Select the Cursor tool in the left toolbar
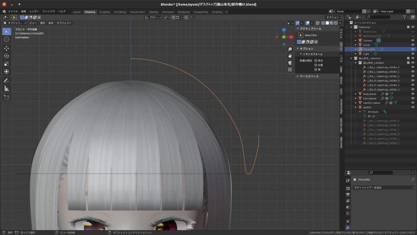 point(7,39)
